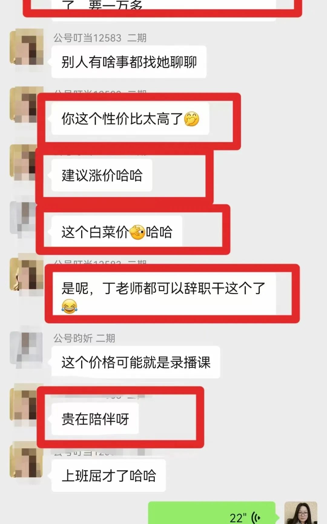Screen dimensions: 327x524
Task: Tap the peeking emoji in 白菜价 message
Action: pyautogui.click(x=137, y=232)
